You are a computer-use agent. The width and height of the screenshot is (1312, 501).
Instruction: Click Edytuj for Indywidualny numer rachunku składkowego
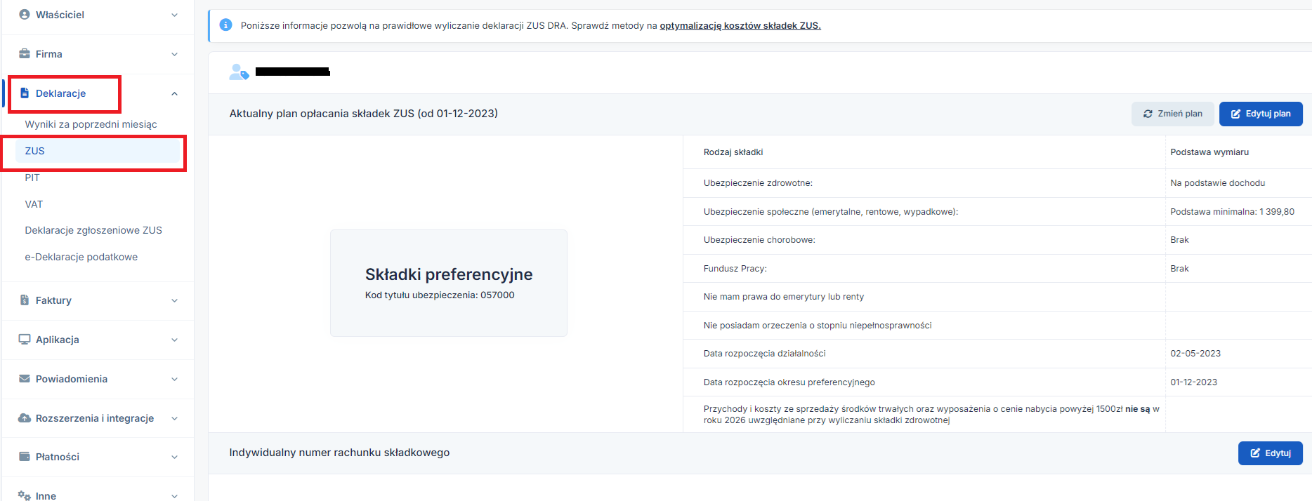point(1270,453)
